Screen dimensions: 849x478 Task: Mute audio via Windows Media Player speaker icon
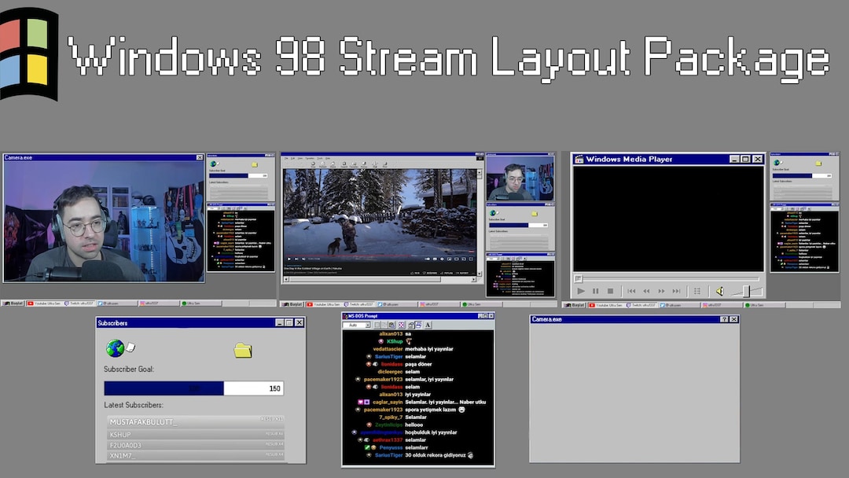pos(719,291)
